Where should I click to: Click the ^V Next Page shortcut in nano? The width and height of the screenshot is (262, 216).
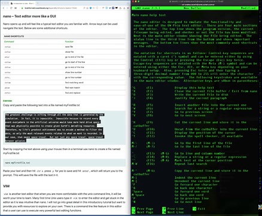(x=142, y=212)
